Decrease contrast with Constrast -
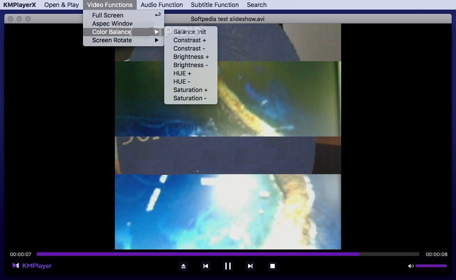Image resolution: width=456 pixels, height=280 pixels. coord(191,48)
